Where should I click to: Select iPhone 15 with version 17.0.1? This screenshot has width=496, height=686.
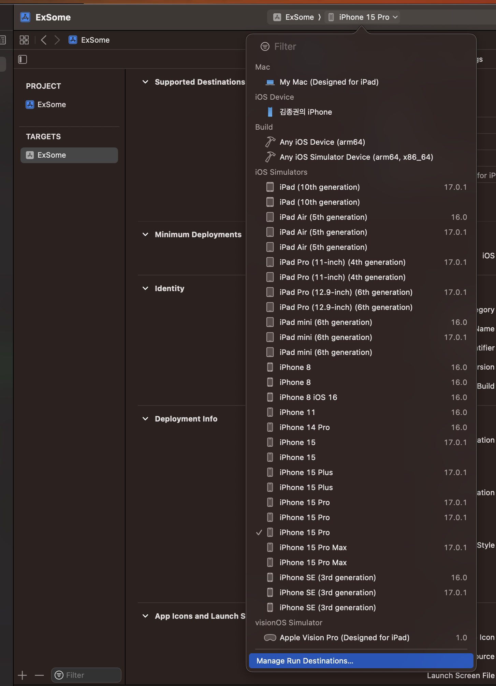361,442
